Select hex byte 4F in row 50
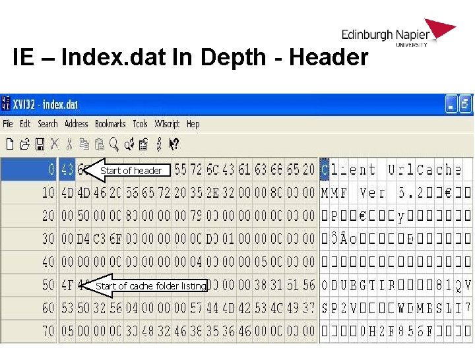This screenshot has height=356, width=475. 67,285
